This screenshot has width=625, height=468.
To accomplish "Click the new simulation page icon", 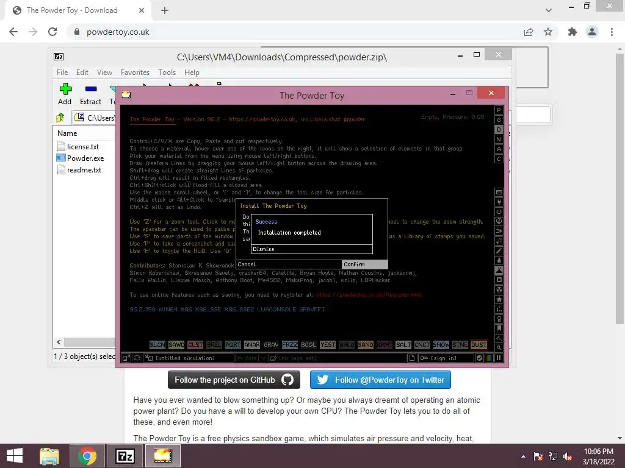I will tap(412, 358).
